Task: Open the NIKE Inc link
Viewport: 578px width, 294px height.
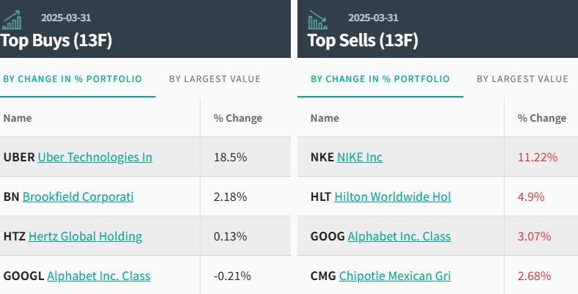Action: 360,157
